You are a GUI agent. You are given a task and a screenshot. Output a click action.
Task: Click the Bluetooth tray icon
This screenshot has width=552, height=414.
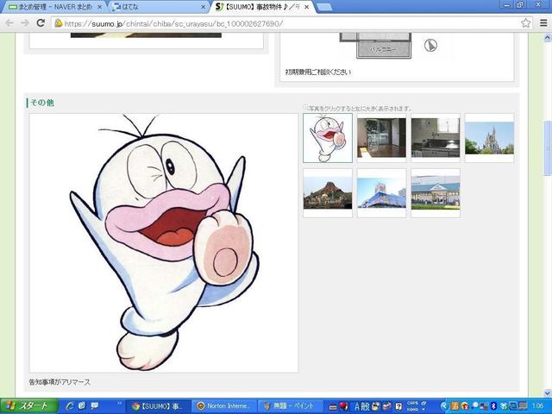[493, 406]
